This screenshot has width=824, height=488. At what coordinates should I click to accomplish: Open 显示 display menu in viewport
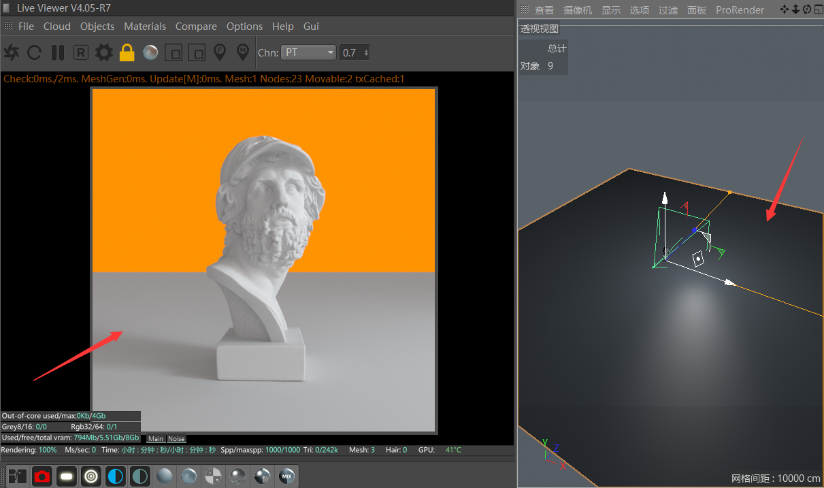(611, 10)
